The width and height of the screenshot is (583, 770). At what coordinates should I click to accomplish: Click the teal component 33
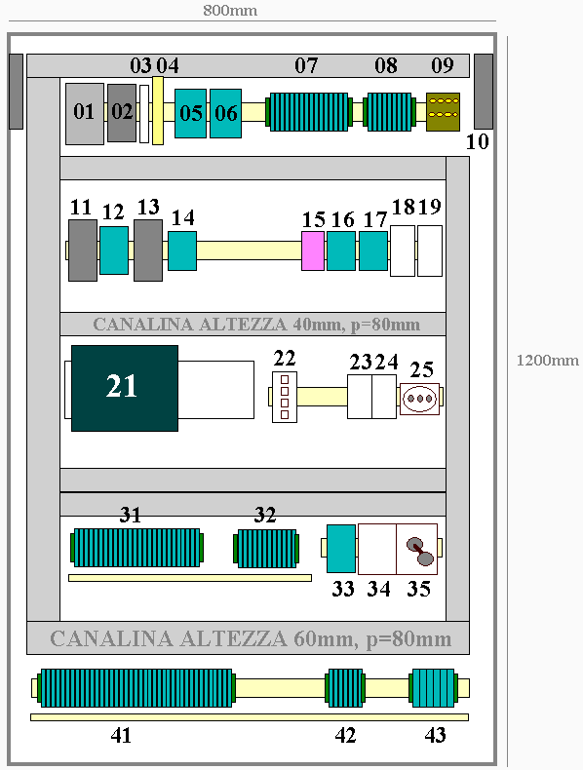[x=341, y=549]
